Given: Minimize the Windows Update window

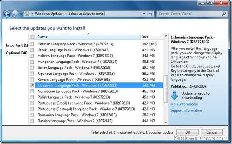Looking at the screenshot, I should click(202, 3).
